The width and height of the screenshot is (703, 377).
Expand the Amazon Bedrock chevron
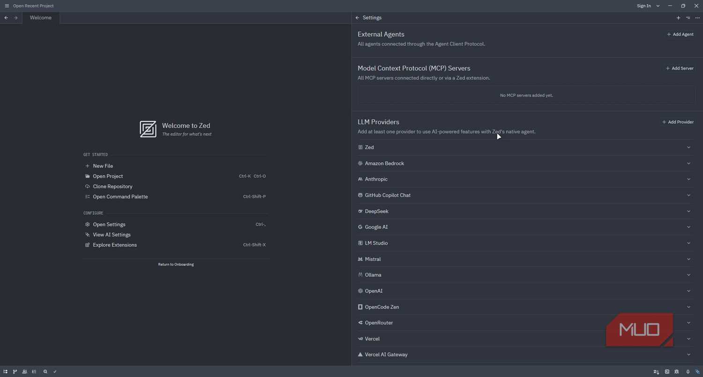[688, 163]
